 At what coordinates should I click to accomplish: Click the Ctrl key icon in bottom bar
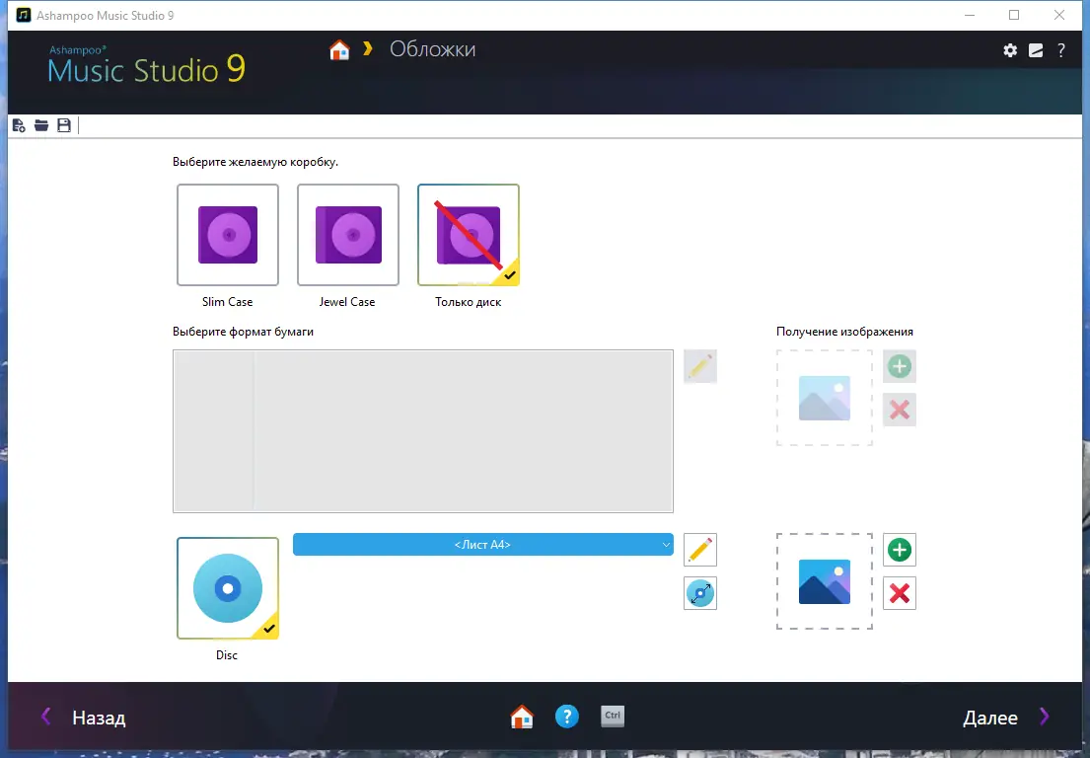tap(613, 717)
